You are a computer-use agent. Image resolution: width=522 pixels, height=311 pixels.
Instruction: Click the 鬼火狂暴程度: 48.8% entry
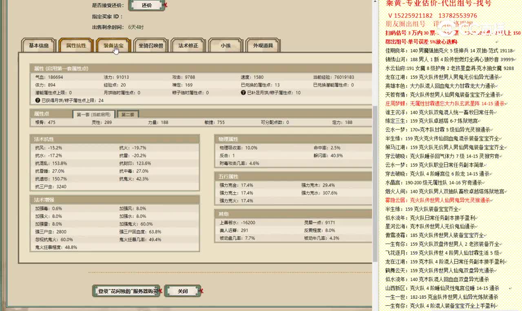pyautogui.click(x=56, y=247)
